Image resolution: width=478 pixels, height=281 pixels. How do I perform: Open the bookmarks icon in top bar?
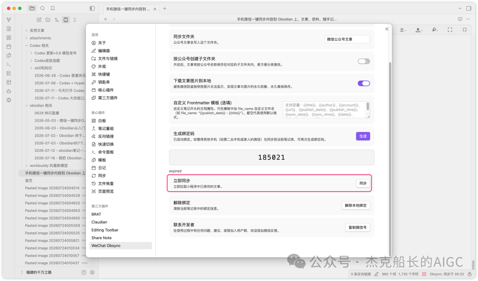click(53, 8)
